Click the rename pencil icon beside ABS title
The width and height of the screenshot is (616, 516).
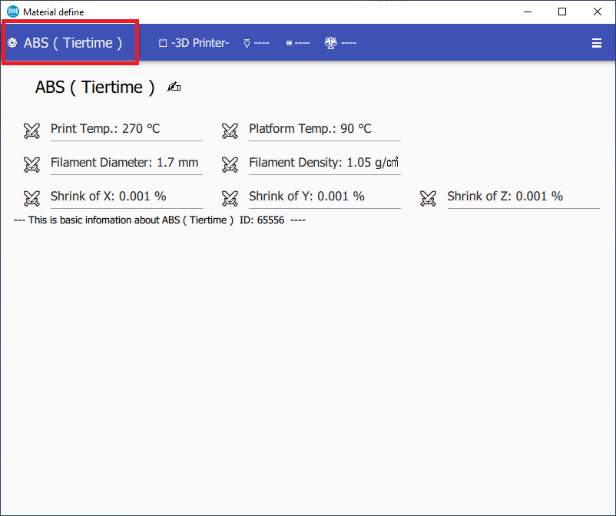click(174, 87)
